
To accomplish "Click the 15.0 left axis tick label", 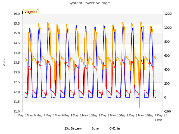I will [x=17, y=33].
